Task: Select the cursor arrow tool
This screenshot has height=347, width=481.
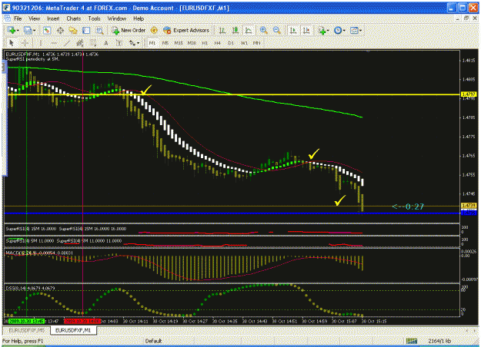Action: click(12, 43)
